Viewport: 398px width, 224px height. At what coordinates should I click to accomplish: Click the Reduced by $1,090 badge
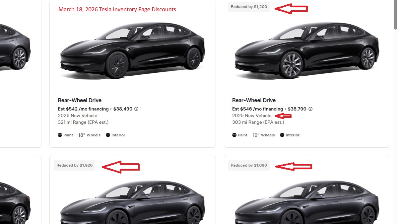pos(249,165)
